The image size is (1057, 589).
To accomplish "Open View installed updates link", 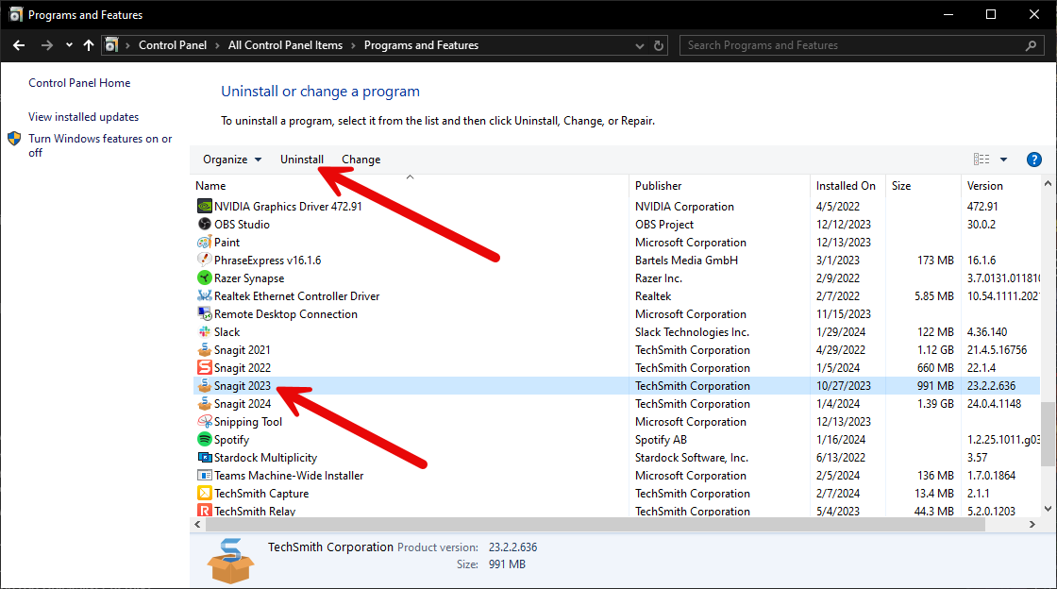I will coord(83,117).
